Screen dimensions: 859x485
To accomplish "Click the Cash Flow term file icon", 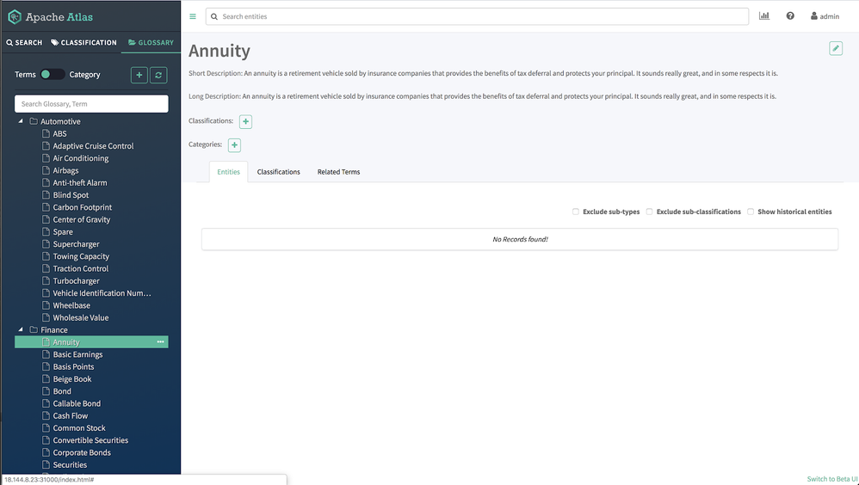I will pos(46,415).
